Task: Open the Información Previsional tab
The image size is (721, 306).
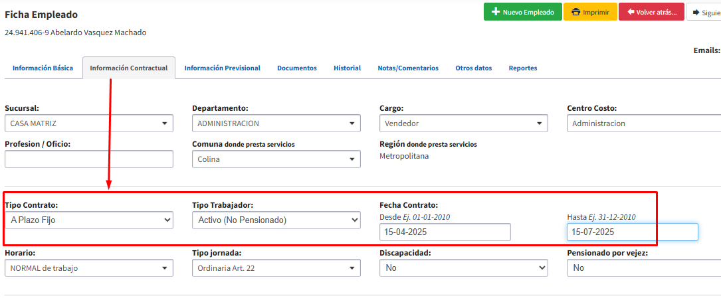Action: click(222, 68)
